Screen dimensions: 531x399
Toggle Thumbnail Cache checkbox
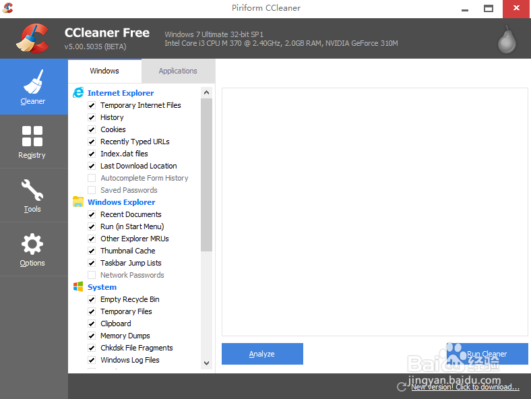(92, 251)
